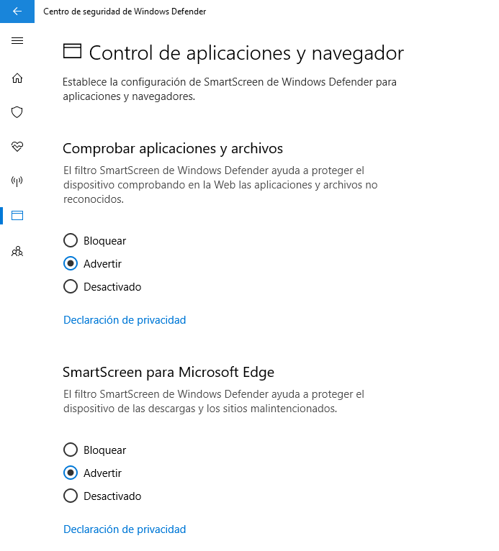The image size is (499, 551).
Task: Click the window icon beside the page title
Action: [x=72, y=51]
